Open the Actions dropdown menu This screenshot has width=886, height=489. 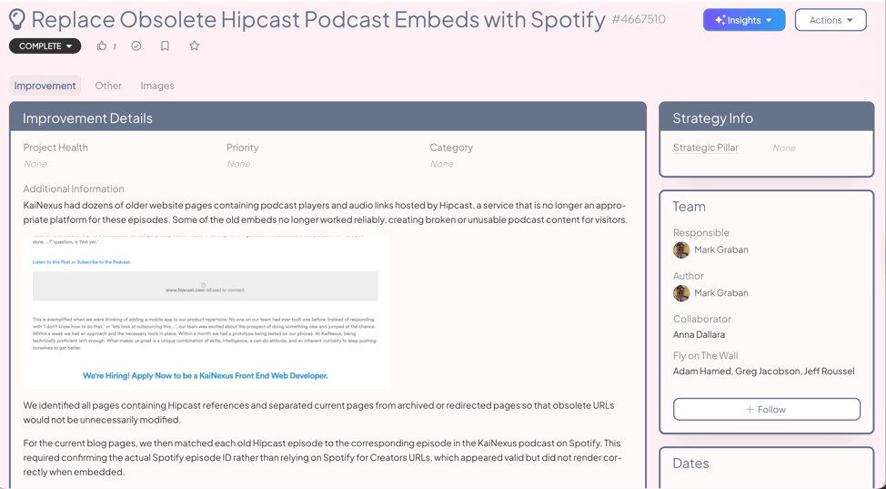pos(831,20)
